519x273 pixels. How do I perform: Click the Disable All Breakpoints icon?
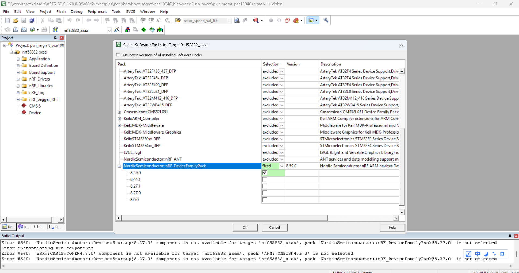[x=287, y=20]
